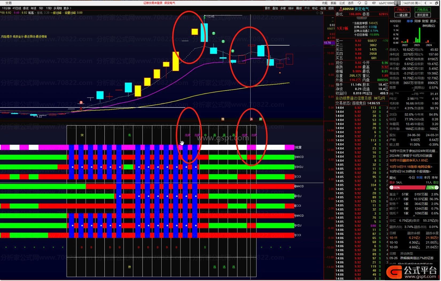This screenshot has height=281, width=441.
Task: Select 单季 in financial chart tabs
Action: 409,21
